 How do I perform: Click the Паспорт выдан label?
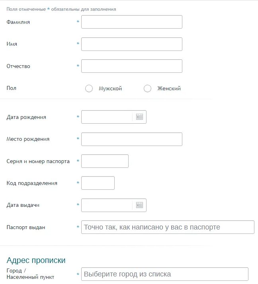(x=26, y=227)
